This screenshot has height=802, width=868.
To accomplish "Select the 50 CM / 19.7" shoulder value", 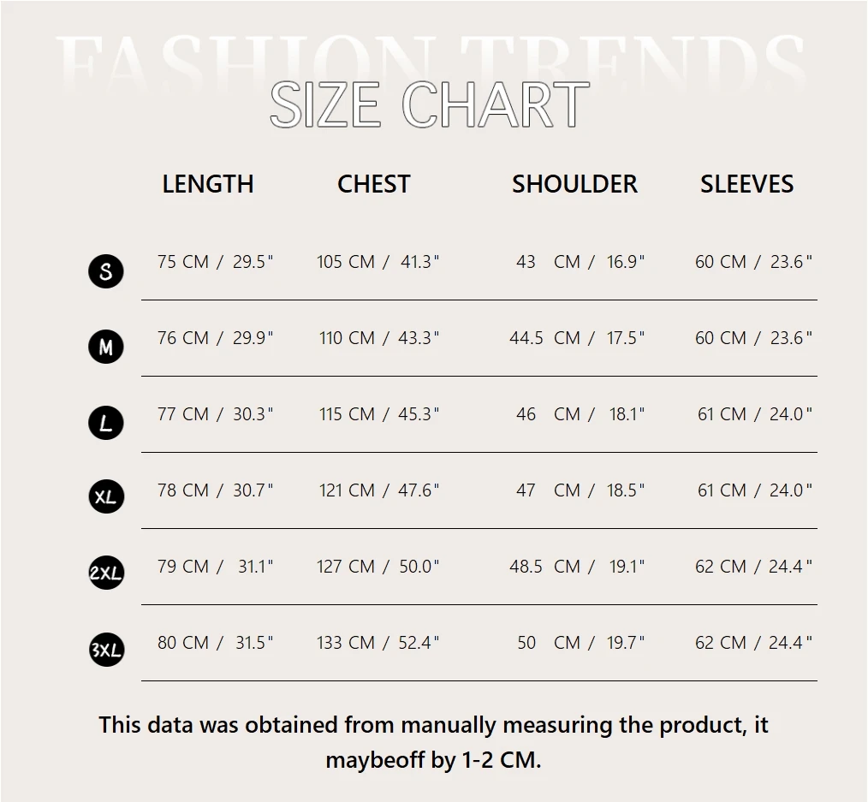I will point(580,643).
